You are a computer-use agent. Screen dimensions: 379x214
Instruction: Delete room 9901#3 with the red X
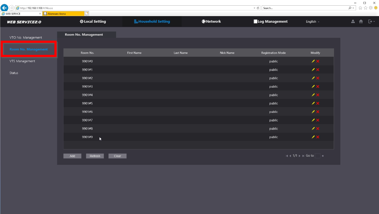(318, 86)
